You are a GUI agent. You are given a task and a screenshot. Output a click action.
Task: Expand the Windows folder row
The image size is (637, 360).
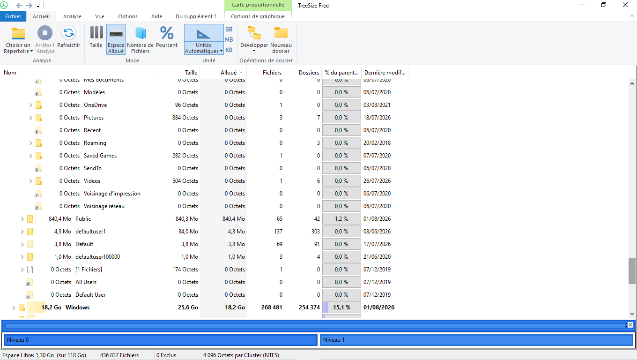[x=14, y=307]
